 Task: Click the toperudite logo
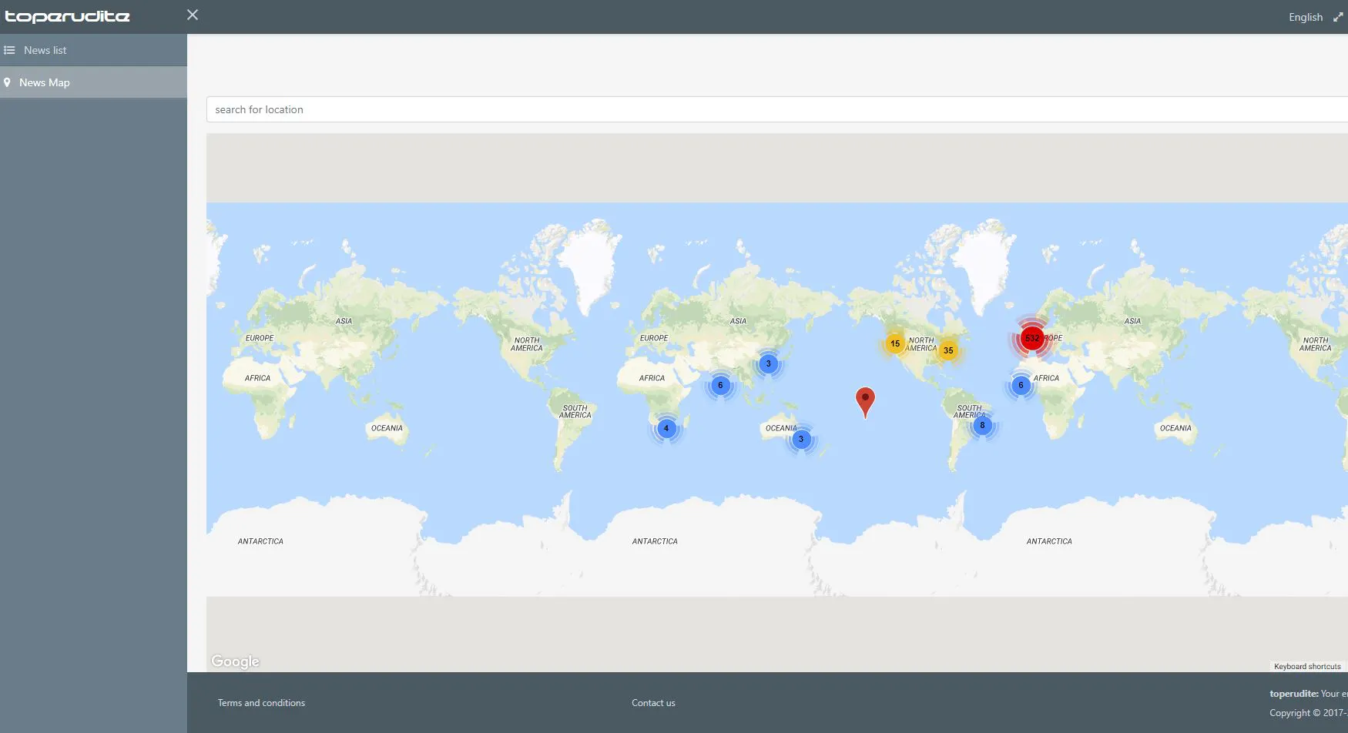(x=68, y=16)
